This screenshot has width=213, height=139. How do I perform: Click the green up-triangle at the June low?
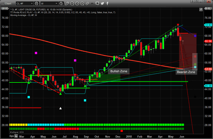(61, 94)
